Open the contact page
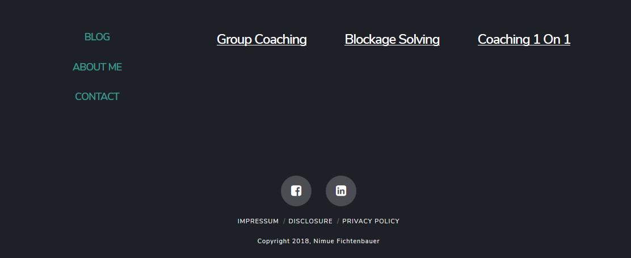Screen dimensions: 631x258 97,97
